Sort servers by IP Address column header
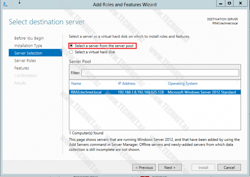Image resolution: width=250 pixels, height=177 pixels. [x=127, y=83]
